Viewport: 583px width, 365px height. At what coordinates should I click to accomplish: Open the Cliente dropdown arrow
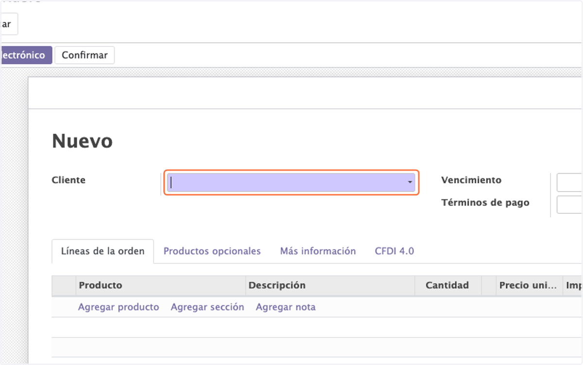(410, 182)
